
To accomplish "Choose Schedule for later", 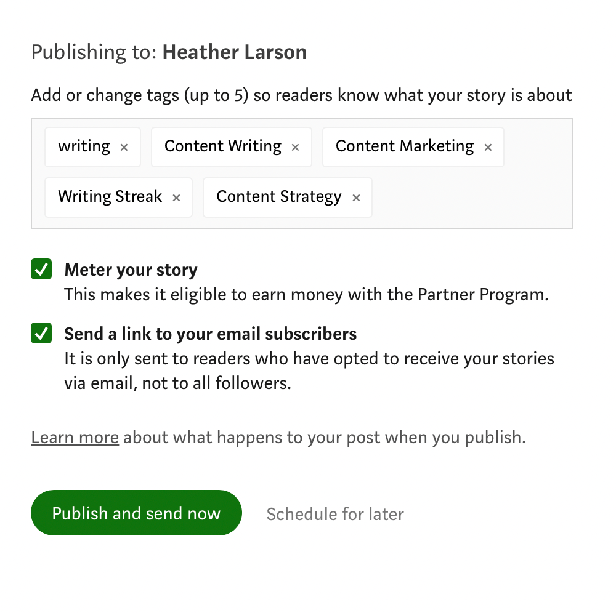I will tap(335, 514).
